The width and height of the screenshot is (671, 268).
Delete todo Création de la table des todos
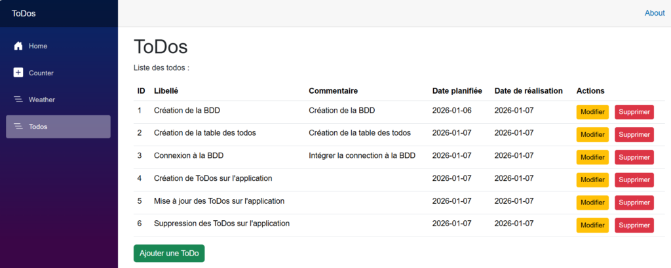[634, 134]
